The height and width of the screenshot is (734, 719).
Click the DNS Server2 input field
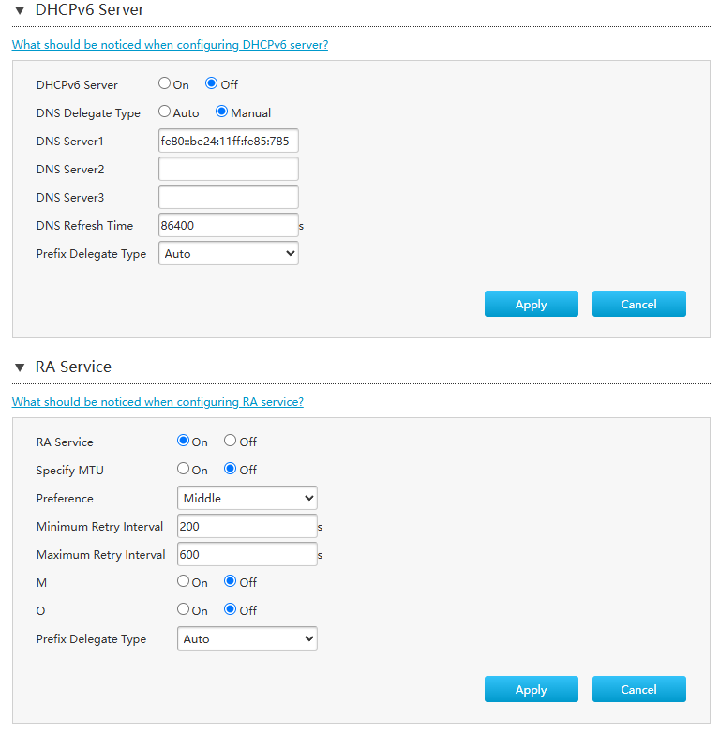pos(229,170)
